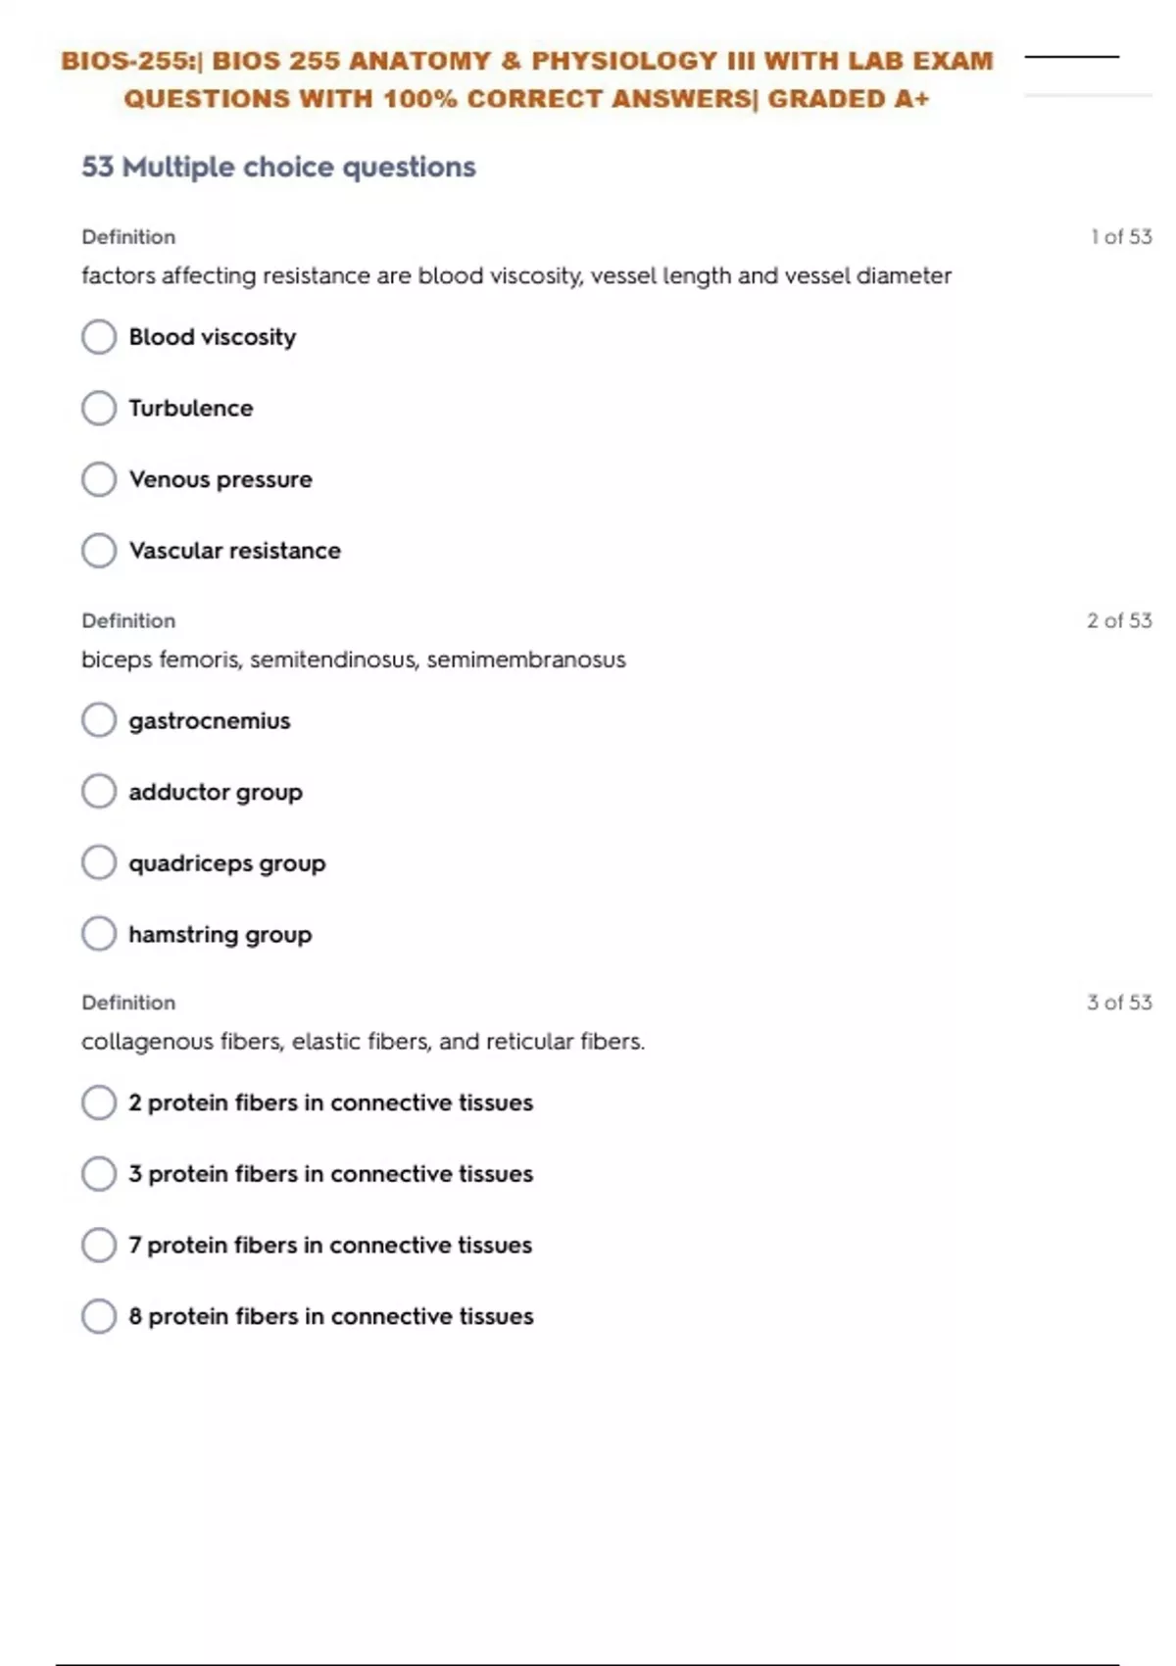Select 7 protein fibers in connective tissues
Image resolution: width=1176 pixels, height=1666 pixels.
click(99, 1246)
